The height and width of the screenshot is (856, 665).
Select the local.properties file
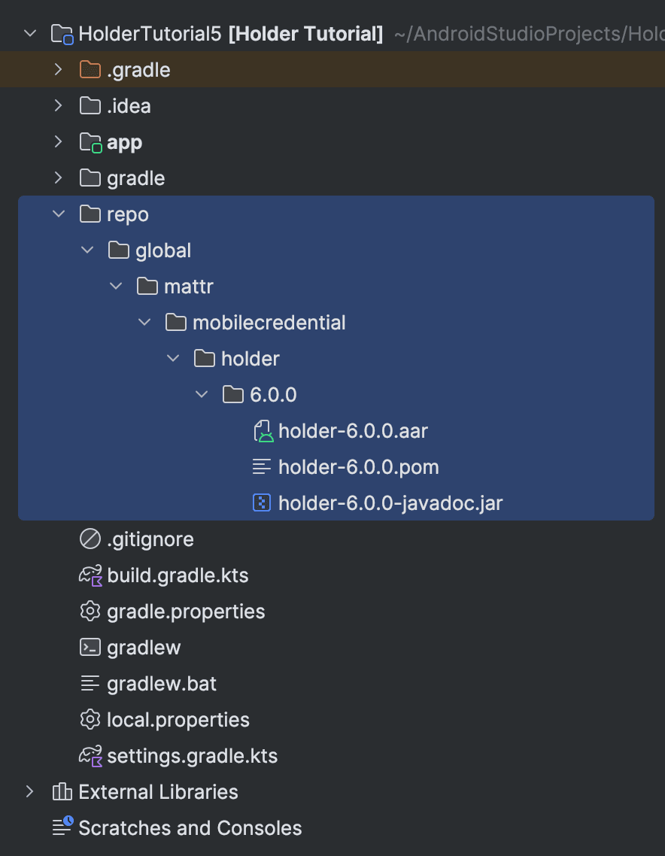tap(178, 720)
